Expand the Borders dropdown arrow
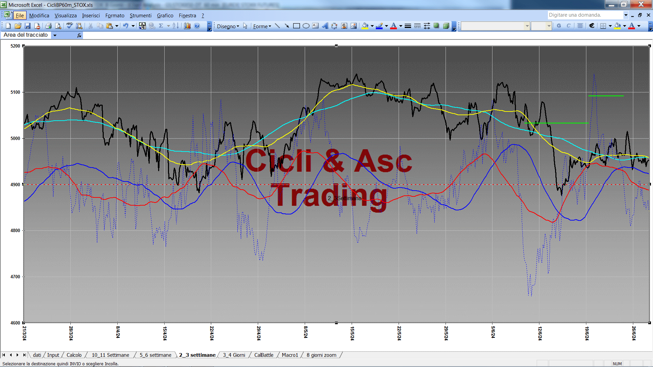 (x=610, y=26)
